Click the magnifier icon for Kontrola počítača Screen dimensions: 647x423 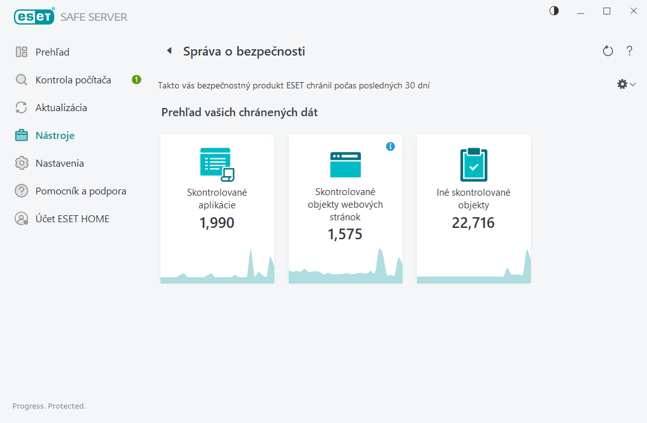coord(21,80)
